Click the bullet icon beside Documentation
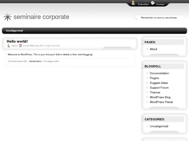 click(147, 73)
